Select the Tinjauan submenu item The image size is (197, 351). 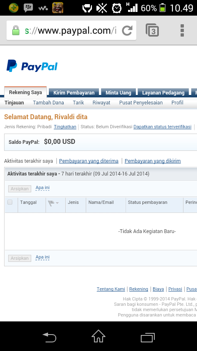click(14, 102)
